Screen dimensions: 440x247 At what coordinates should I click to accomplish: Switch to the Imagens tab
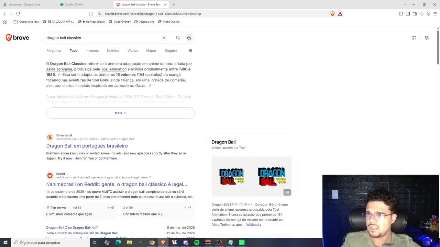[x=92, y=50]
